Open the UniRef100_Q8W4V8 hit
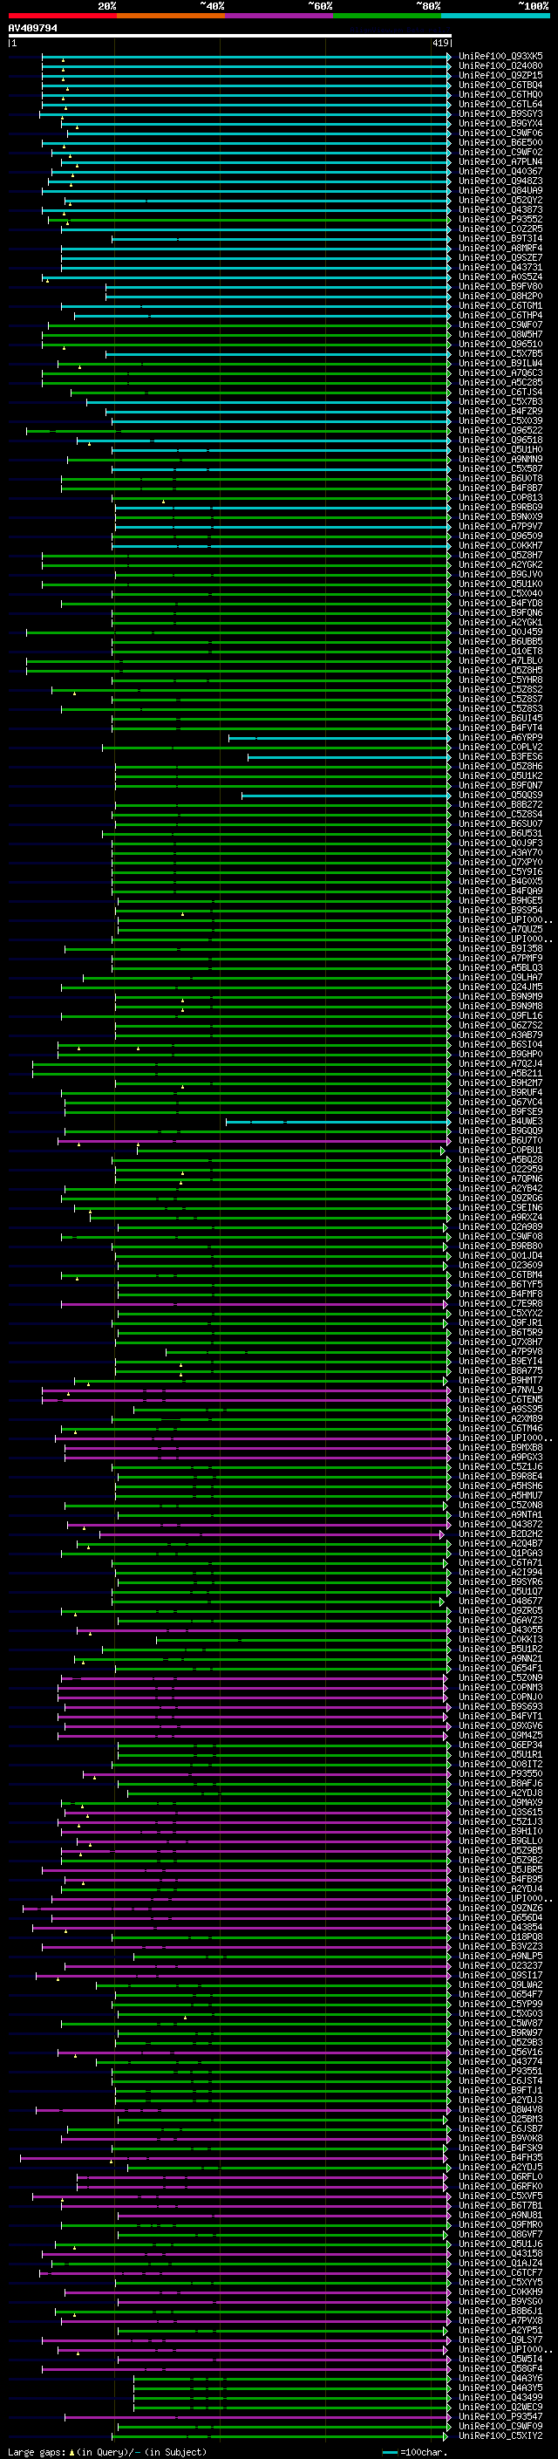The image size is (558, 2459). point(500,2109)
